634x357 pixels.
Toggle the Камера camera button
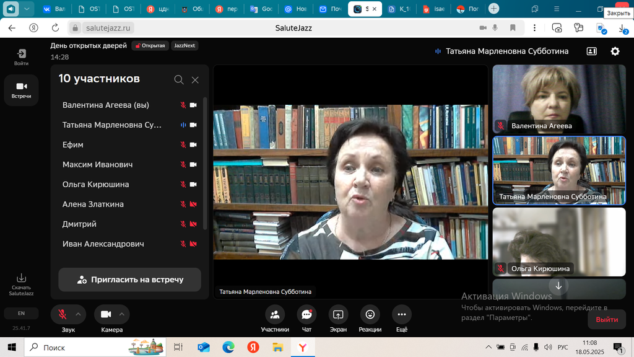105,314
